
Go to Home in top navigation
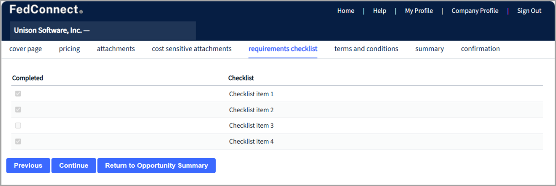click(346, 11)
